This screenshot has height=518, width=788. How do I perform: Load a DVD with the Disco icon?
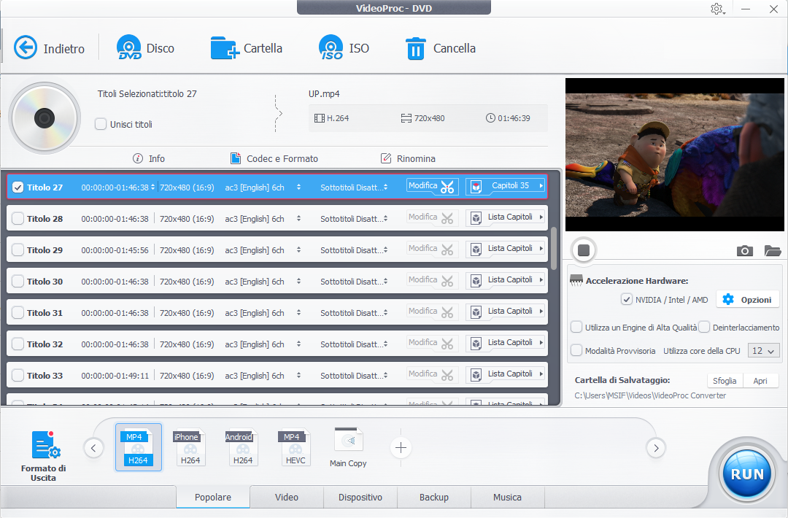coord(129,48)
